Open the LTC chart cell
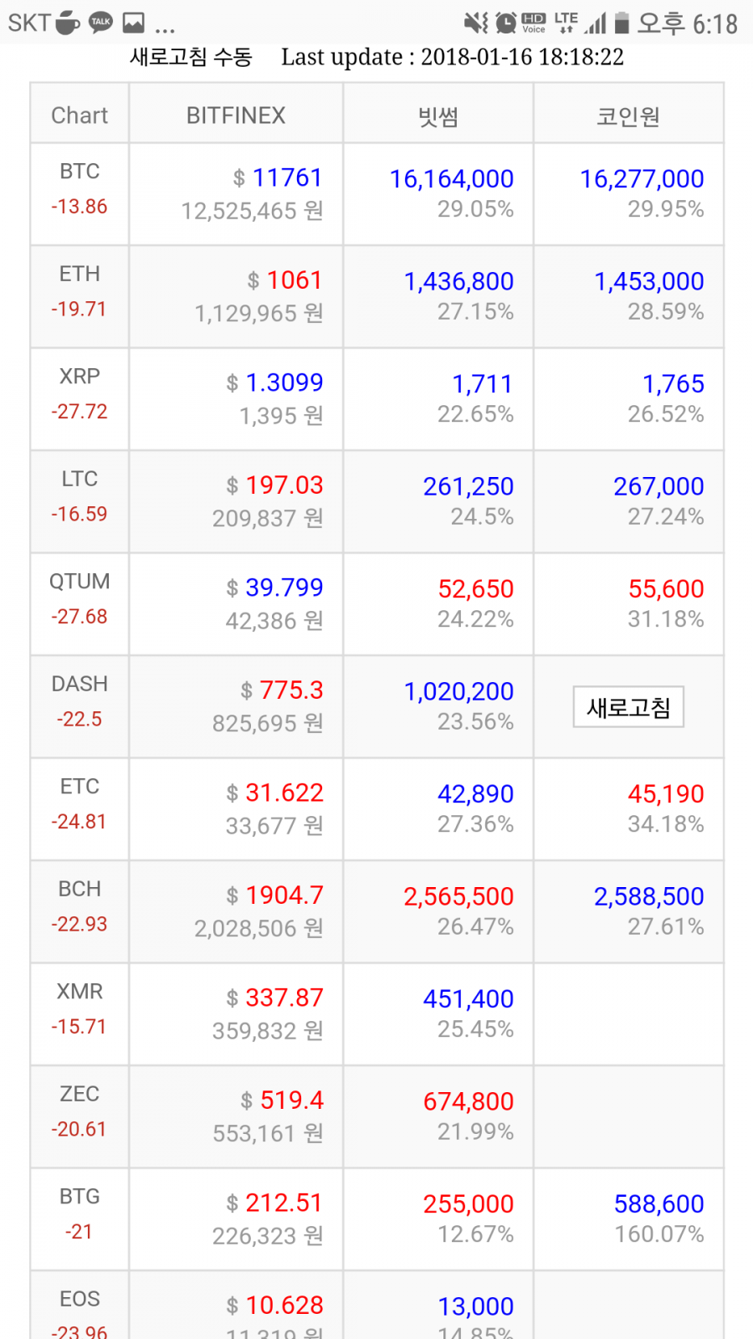 (x=79, y=502)
